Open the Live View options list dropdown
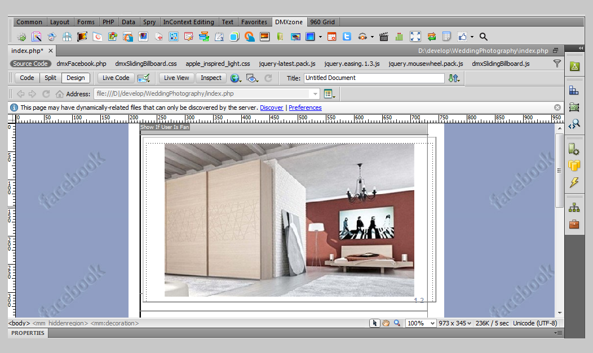 pos(329,94)
